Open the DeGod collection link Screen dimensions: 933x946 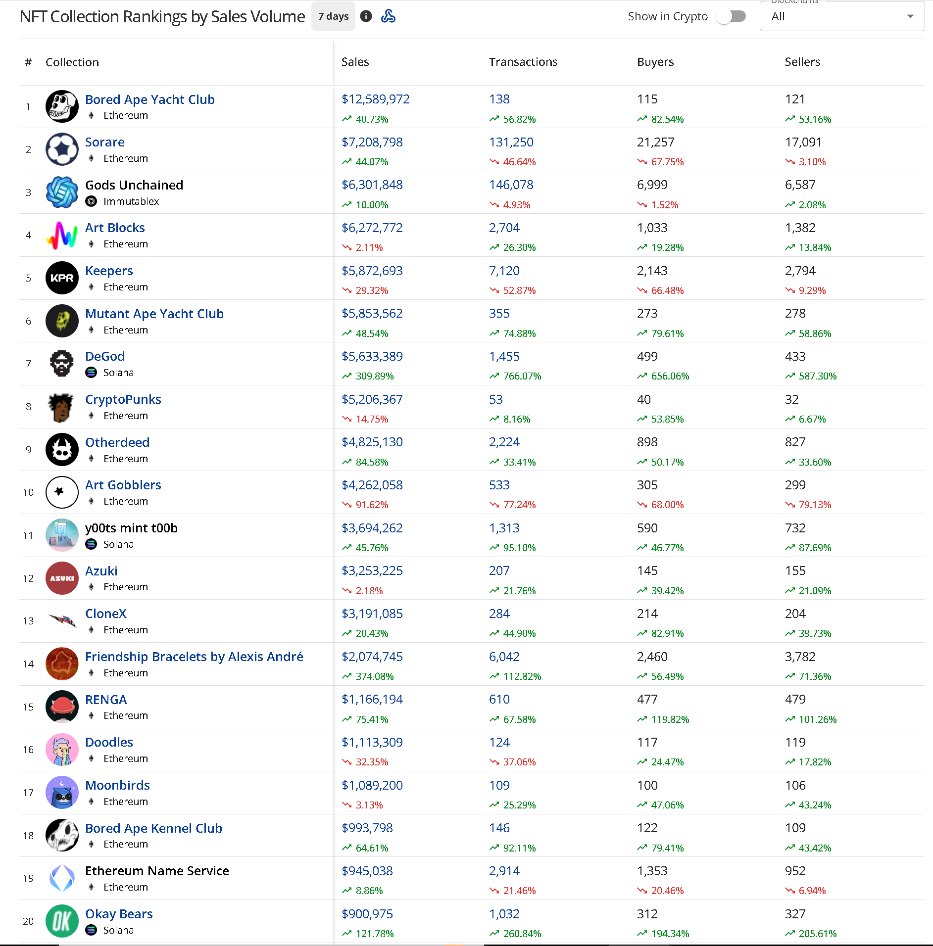(105, 356)
